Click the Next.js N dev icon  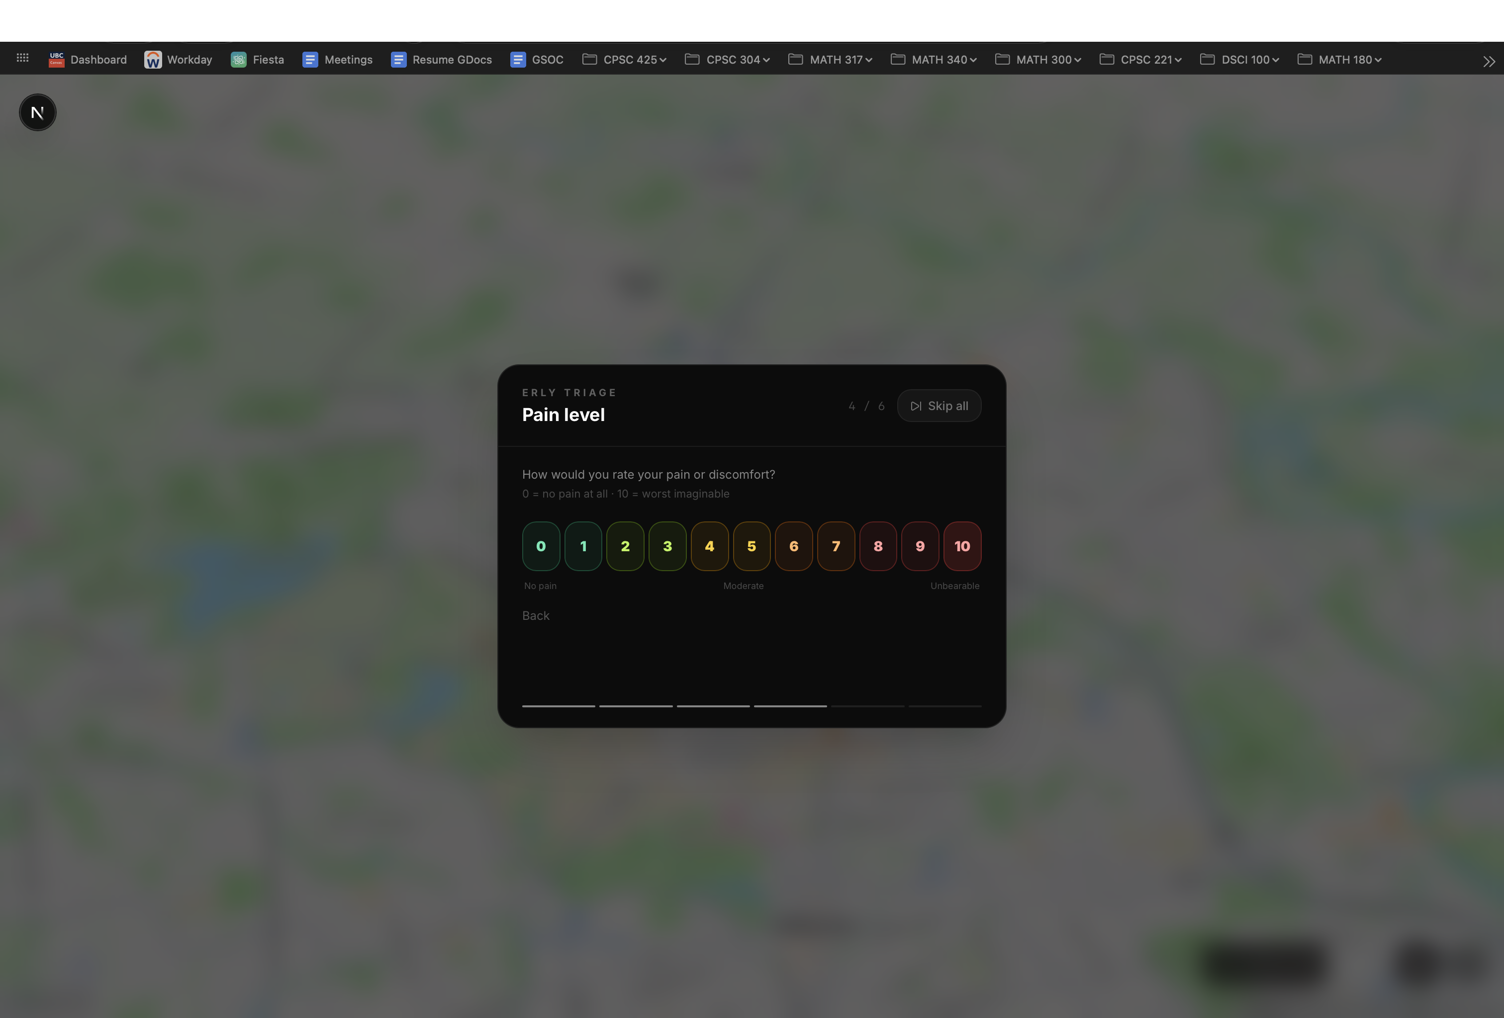click(37, 112)
